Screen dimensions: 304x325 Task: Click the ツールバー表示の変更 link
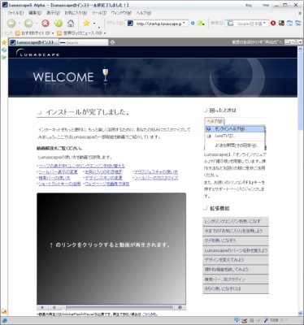pyautogui.click(x=58, y=171)
